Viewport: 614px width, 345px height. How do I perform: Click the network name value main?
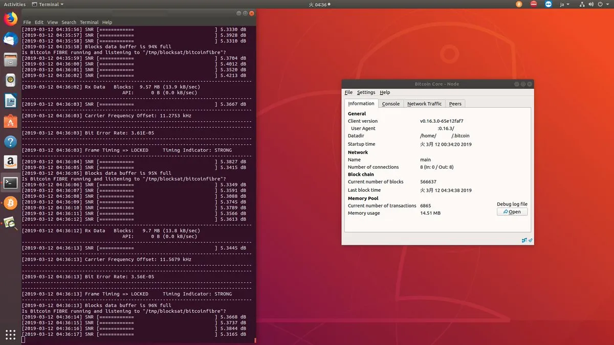425,160
